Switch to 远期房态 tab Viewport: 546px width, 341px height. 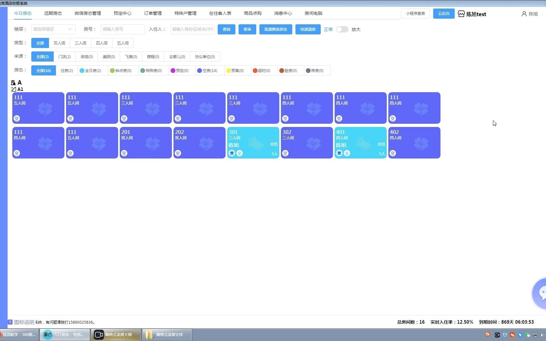coord(53,13)
